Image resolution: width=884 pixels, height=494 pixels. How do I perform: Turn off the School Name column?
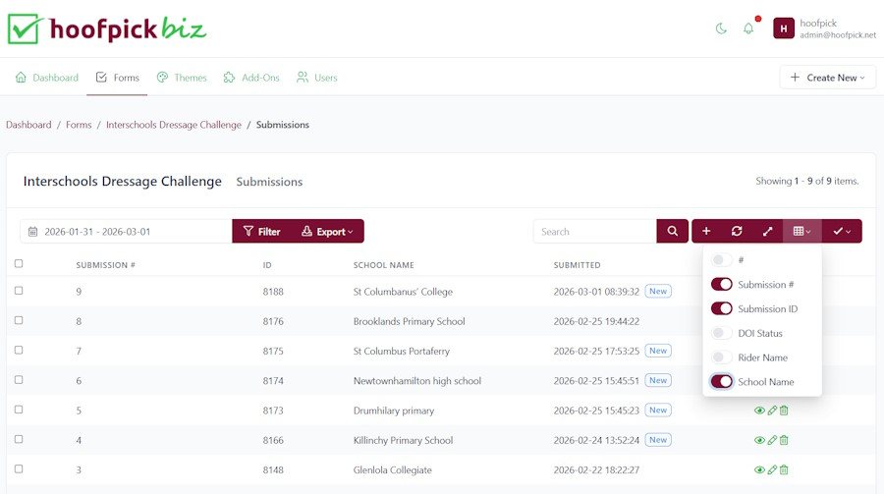pos(722,382)
